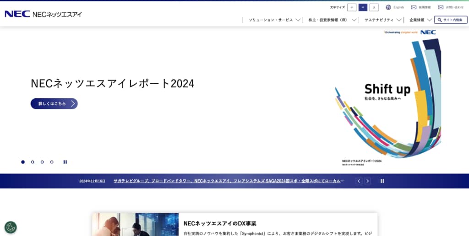
Task: Click the DX事業 card photo thumbnail
Action: coord(136,225)
